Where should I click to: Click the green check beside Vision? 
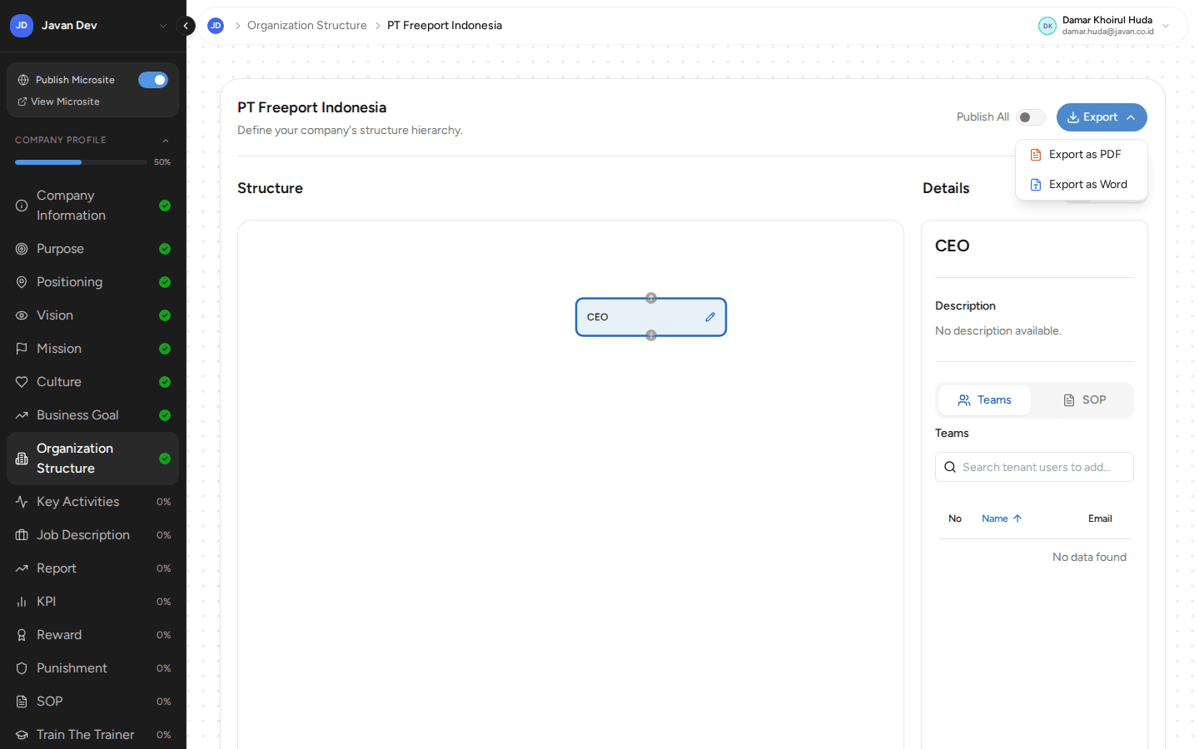coord(165,315)
